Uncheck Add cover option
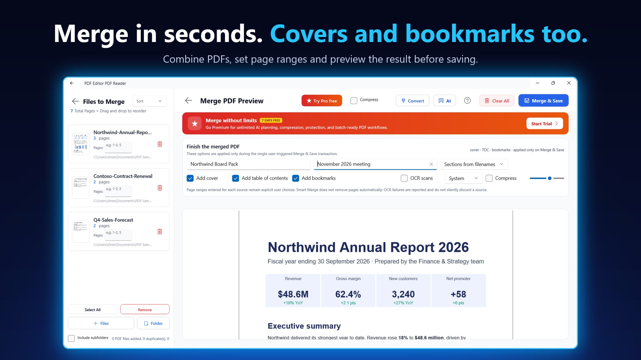 [x=190, y=178]
